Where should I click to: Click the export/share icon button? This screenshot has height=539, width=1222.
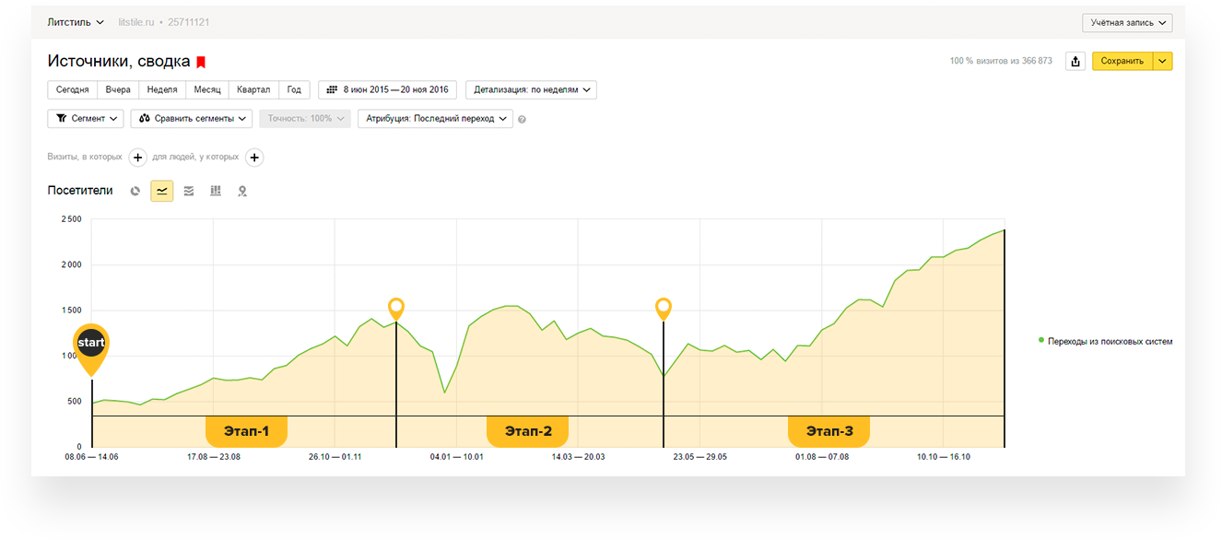(1075, 61)
